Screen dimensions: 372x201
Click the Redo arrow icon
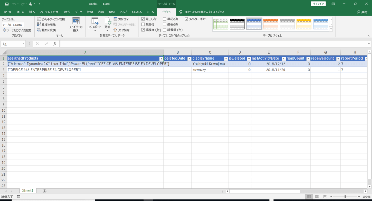pyautogui.click(x=23, y=4)
